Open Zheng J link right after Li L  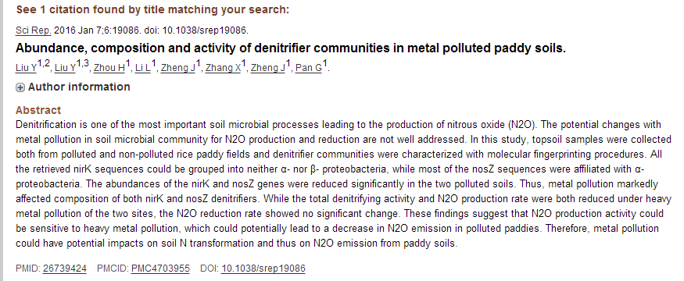pyautogui.click(x=178, y=68)
